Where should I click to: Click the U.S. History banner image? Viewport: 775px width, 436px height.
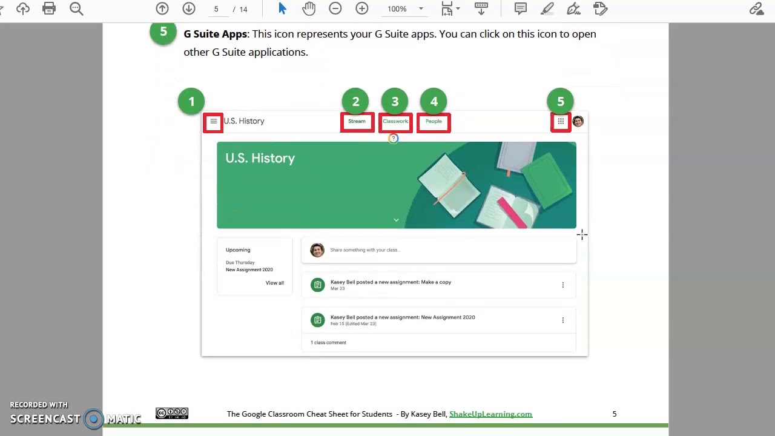(397, 185)
